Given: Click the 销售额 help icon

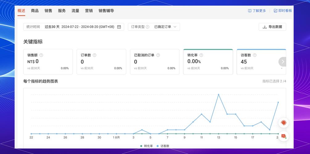Looking at the screenshot, I should (x=41, y=55).
